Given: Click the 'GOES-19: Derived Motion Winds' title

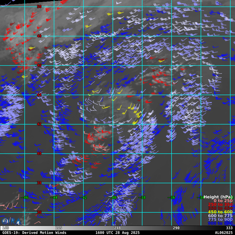Looking at the screenshot, I should pyautogui.click(x=34, y=233).
